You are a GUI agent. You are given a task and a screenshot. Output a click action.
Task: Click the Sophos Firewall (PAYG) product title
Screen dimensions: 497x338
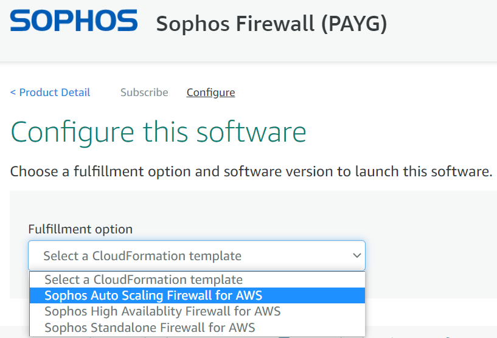tap(271, 24)
